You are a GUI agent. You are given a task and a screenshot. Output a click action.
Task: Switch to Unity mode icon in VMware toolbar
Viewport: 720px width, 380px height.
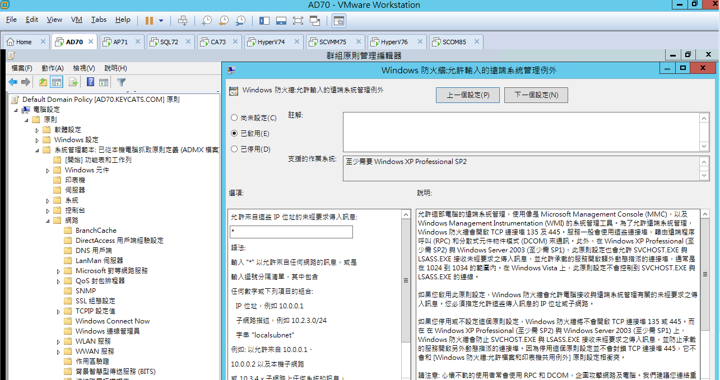pos(315,21)
